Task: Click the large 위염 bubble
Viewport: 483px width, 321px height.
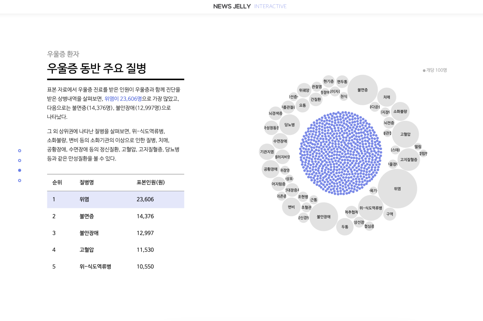Action: pyautogui.click(x=397, y=189)
